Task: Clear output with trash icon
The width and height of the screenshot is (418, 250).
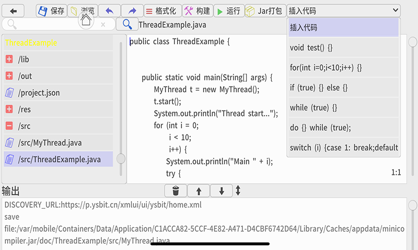Action: (176, 191)
